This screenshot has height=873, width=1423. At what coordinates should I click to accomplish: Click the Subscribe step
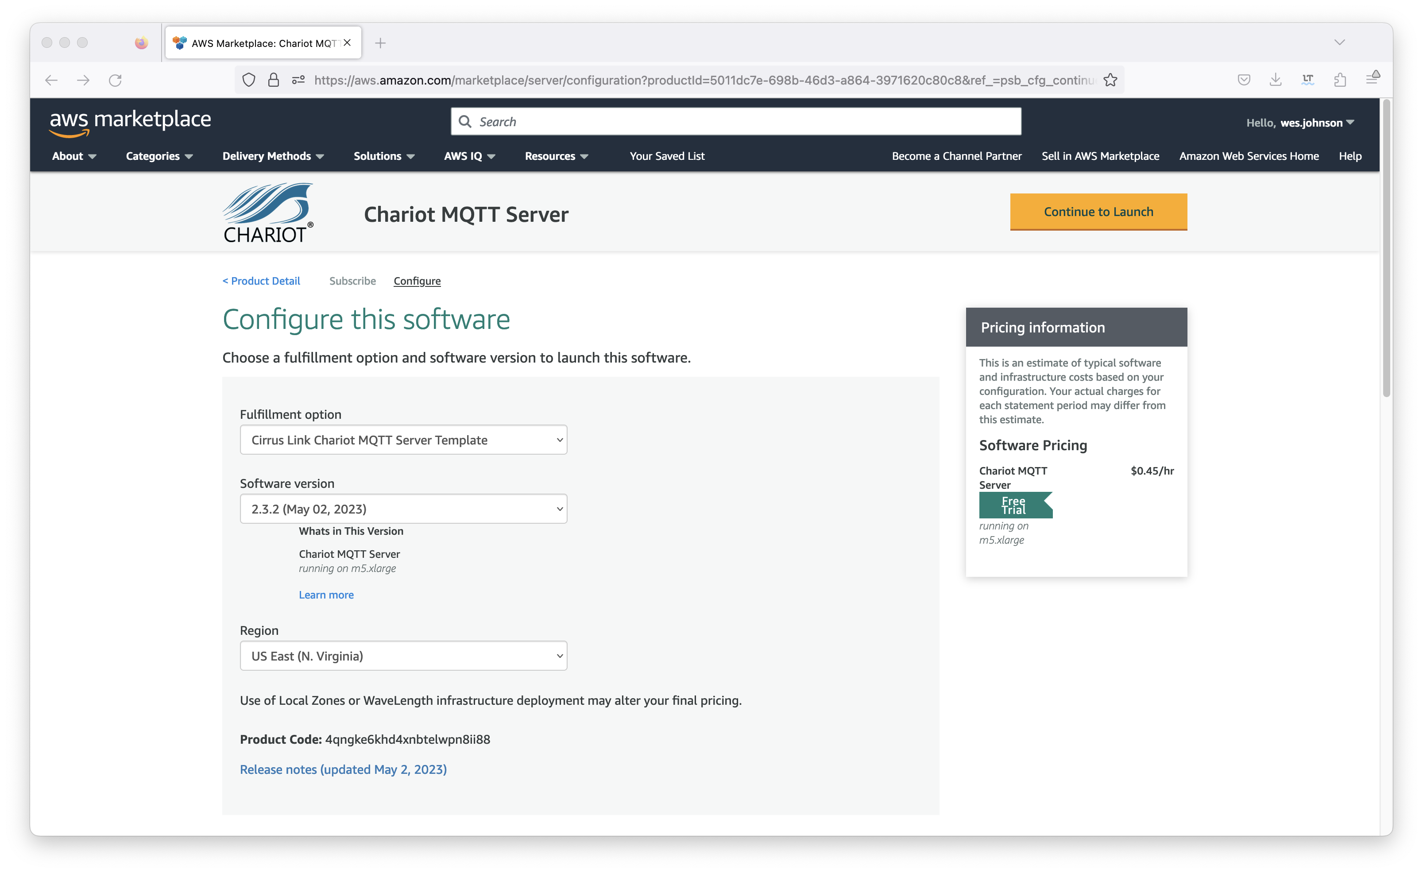tap(352, 281)
